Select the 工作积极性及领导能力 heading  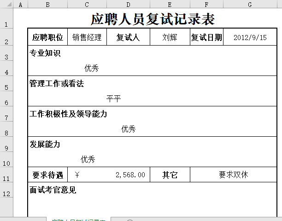tap(68, 114)
